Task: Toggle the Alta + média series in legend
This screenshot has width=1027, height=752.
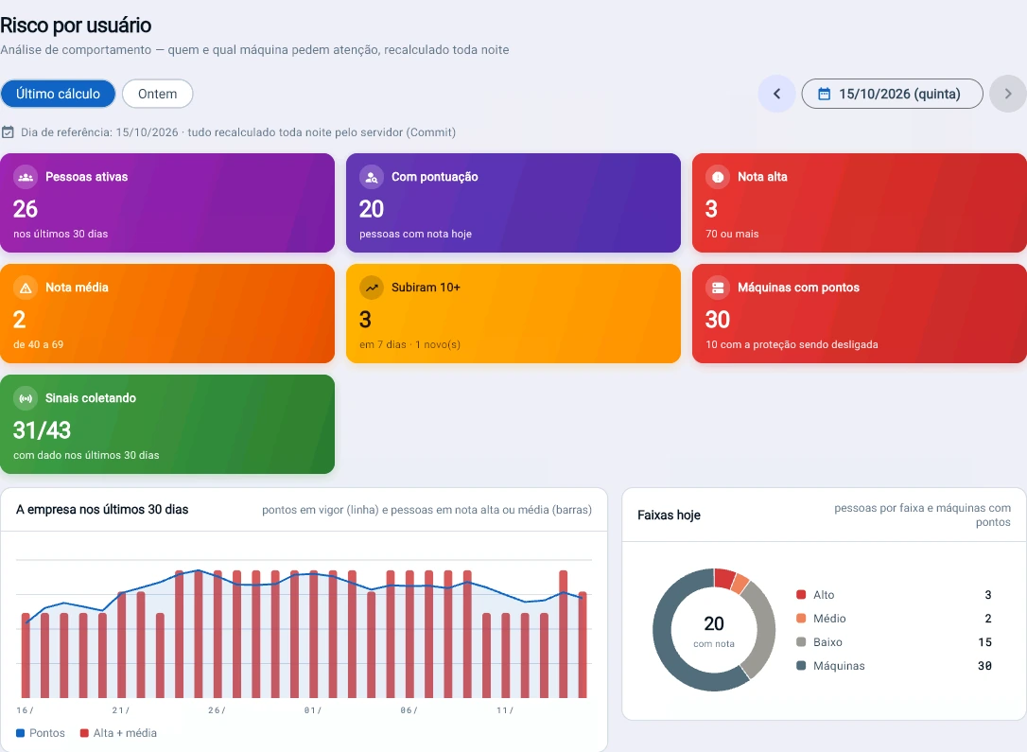Action: (x=118, y=733)
